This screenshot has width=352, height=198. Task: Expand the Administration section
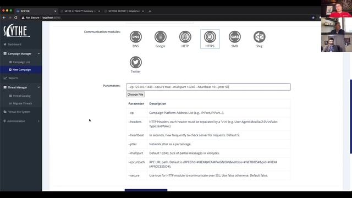tap(21, 121)
